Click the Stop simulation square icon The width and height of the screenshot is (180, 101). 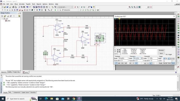pos(60,10)
